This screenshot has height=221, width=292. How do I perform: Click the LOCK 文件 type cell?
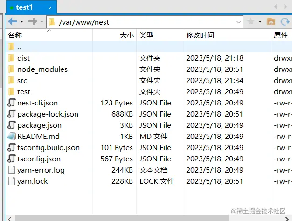pyautogui.click(x=157, y=181)
